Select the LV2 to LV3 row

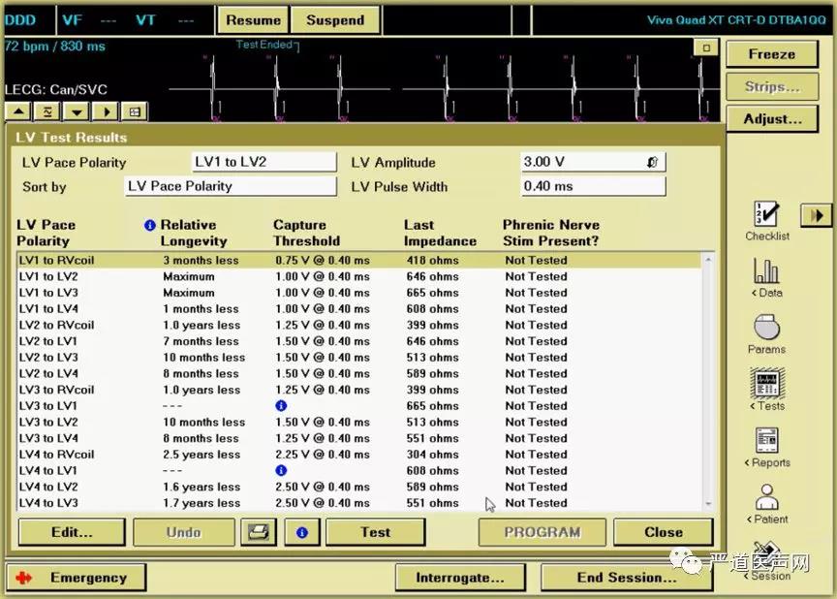tap(359, 357)
